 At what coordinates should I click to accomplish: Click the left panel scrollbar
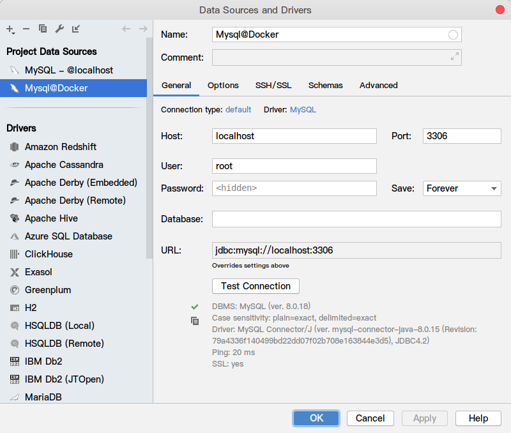[x=149, y=148]
